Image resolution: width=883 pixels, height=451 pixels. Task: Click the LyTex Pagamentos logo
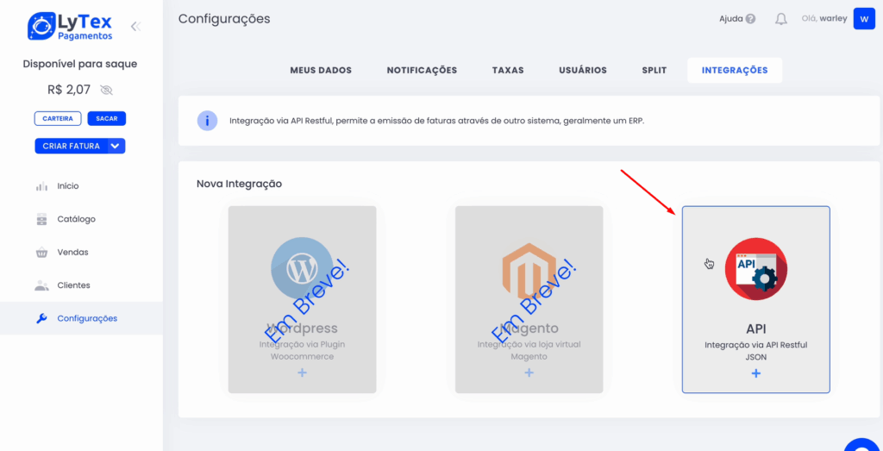pos(72,26)
